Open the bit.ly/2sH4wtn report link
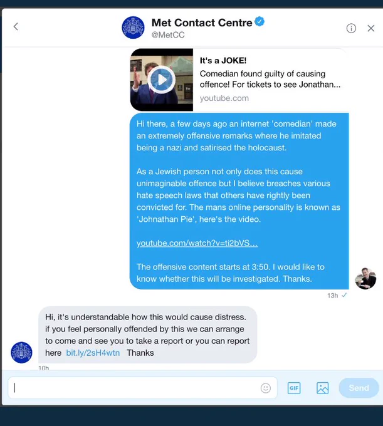383x426 pixels. pos(93,353)
